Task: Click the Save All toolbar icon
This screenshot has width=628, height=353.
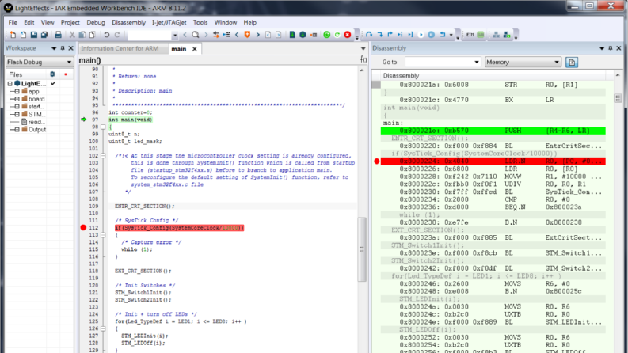Action: pyautogui.click(x=44, y=35)
